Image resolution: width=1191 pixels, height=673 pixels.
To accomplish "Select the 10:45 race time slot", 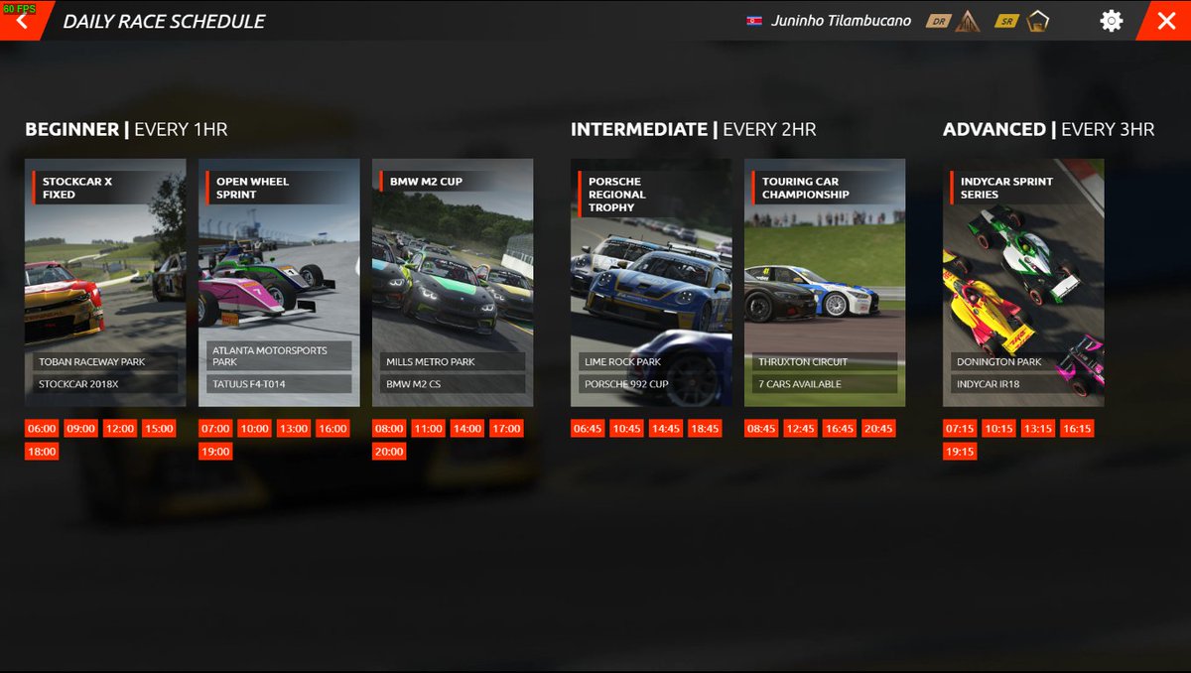I will click(626, 429).
